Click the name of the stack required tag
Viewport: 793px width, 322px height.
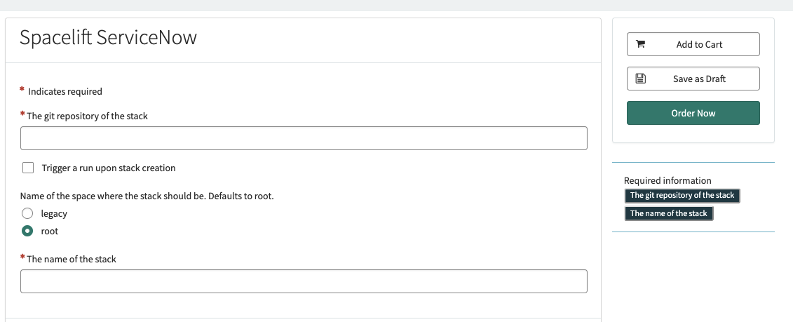668,213
